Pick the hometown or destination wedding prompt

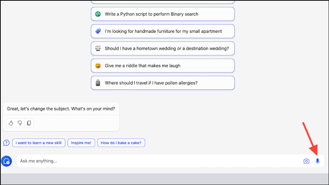coord(163,48)
